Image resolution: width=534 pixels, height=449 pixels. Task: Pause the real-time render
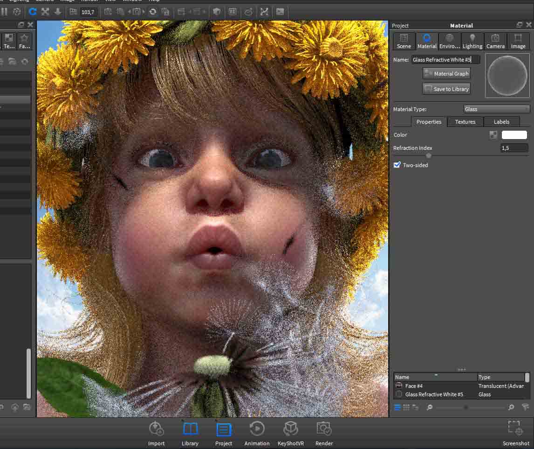[x=4, y=12]
